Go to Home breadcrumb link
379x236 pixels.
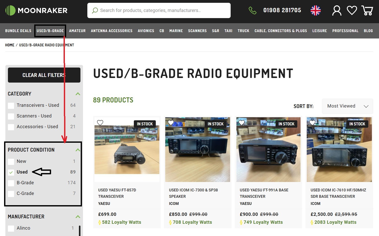pos(10,45)
